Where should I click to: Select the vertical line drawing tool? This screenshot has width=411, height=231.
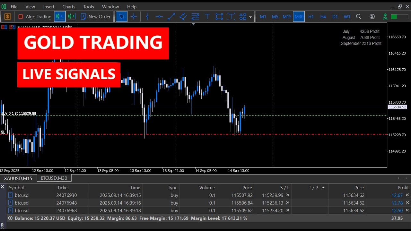pos(147,16)
